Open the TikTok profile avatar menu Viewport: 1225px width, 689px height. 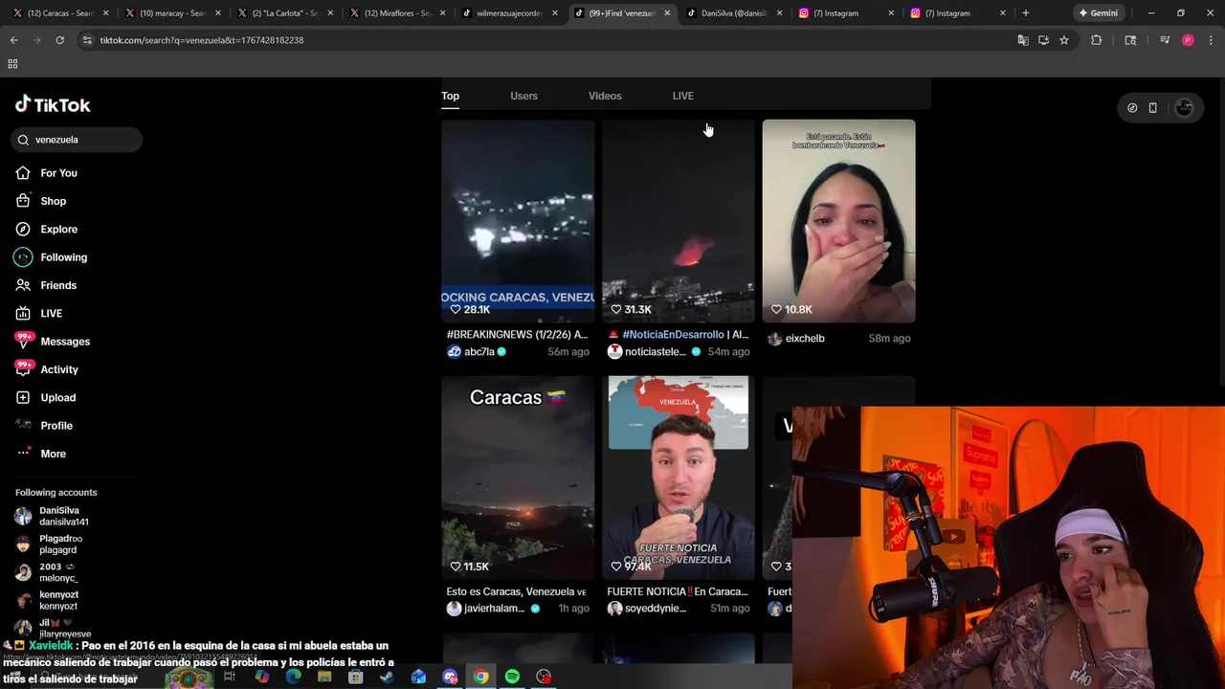click(x=1184, y=108)
